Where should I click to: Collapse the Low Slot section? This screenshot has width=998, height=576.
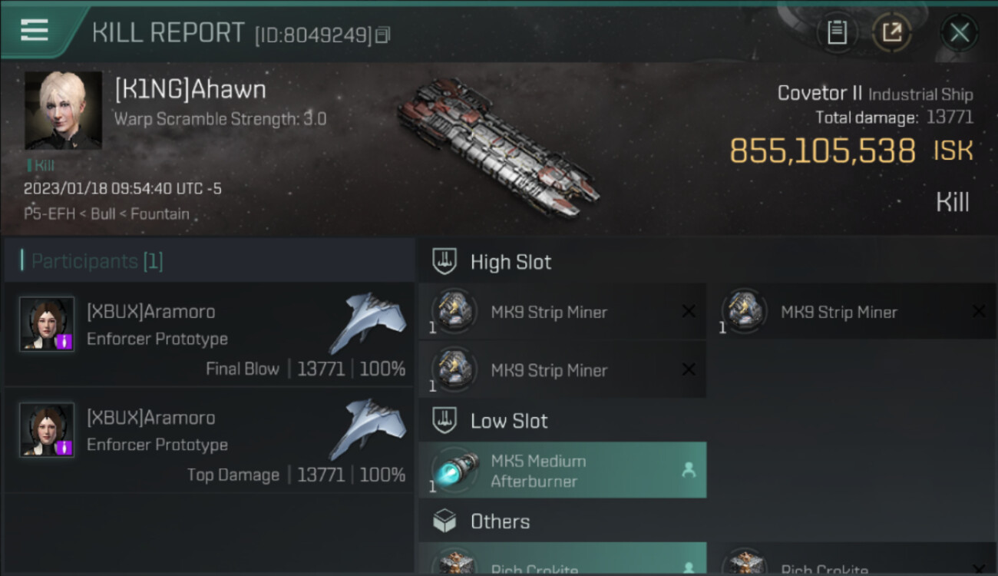click(445, 421)
